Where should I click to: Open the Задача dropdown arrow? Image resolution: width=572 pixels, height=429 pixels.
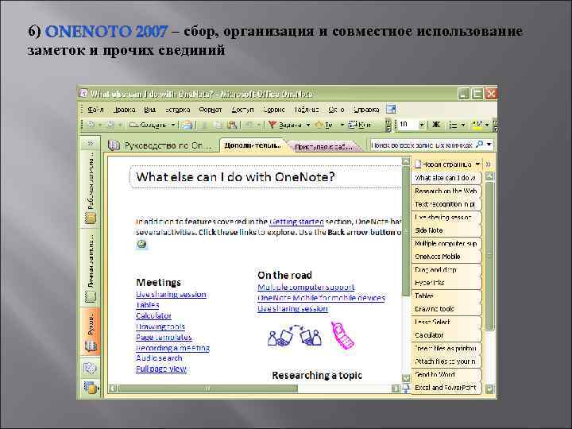coord(307,125)
